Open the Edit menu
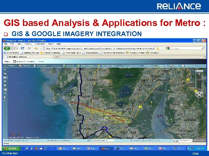The image size is (209, 156). (12, 44)
